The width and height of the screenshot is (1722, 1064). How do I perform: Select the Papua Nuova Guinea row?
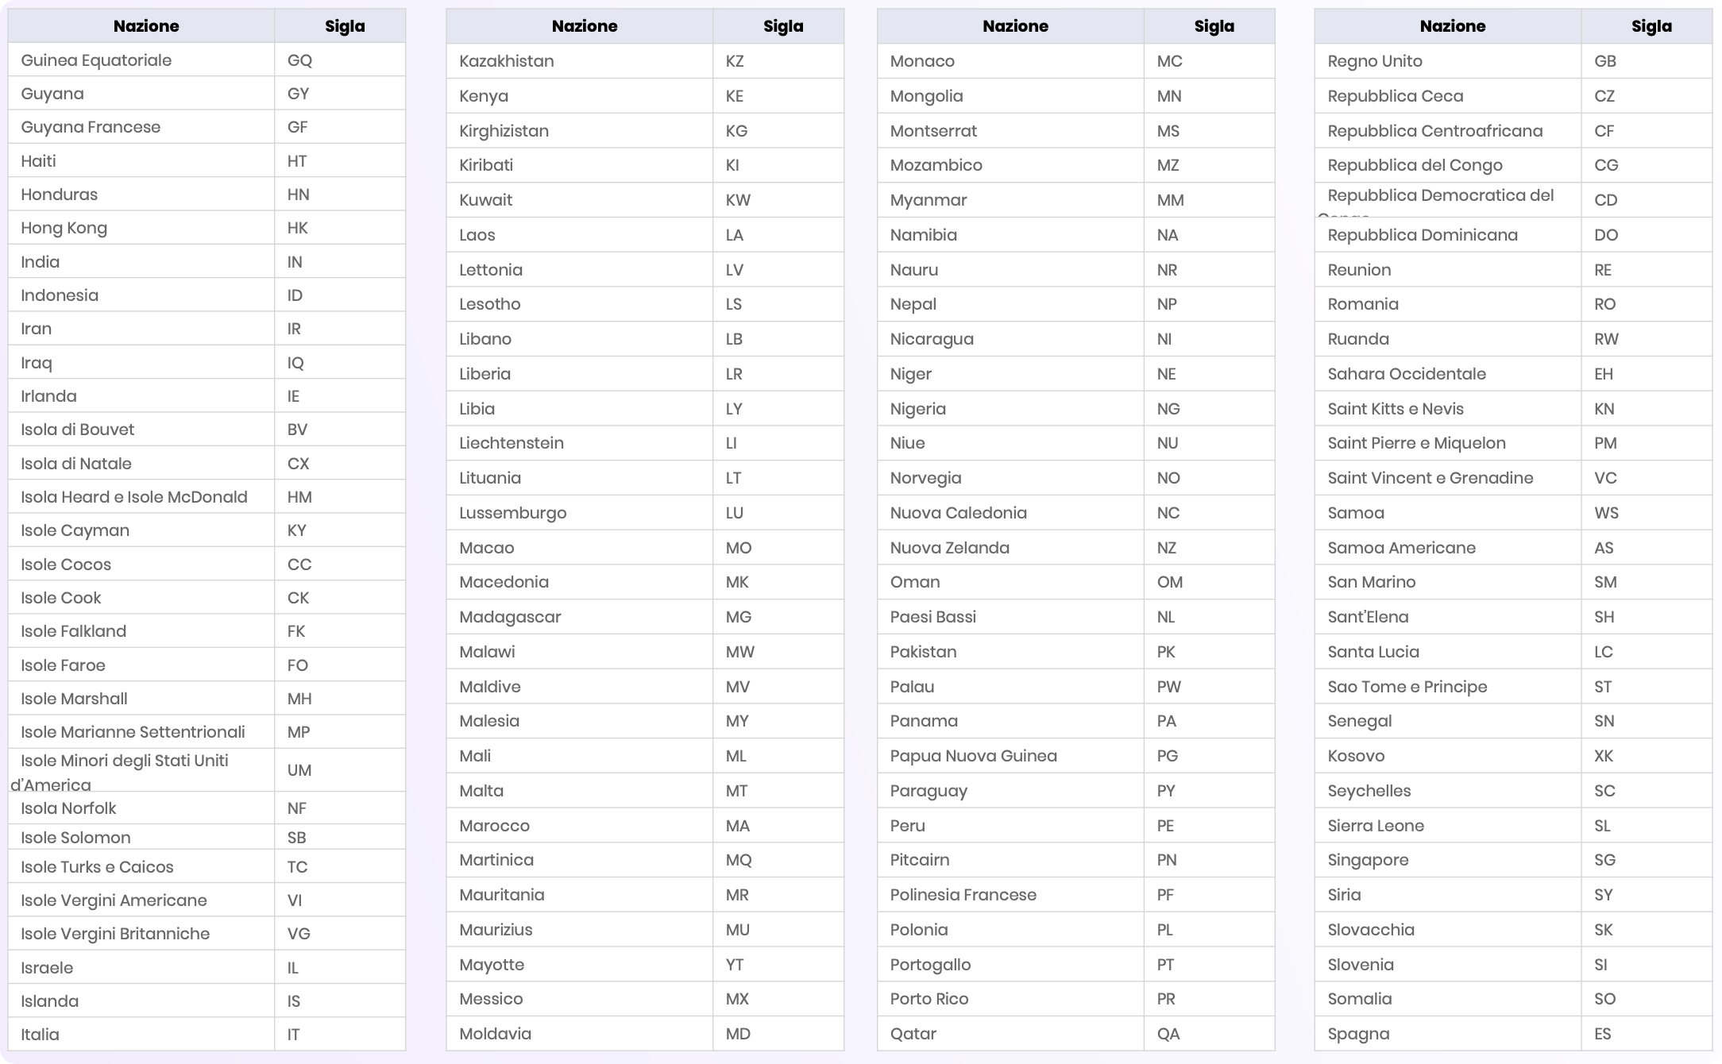pos(1076,756)
